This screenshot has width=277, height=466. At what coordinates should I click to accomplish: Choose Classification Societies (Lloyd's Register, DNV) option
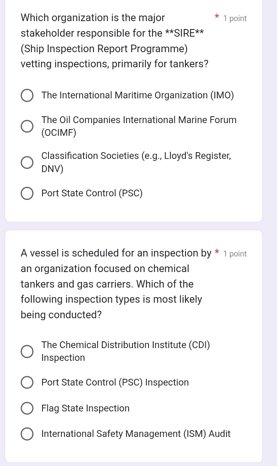tap(27, 162)
